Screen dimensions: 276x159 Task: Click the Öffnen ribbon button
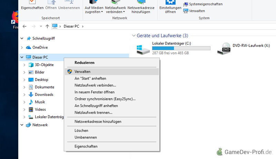51,5
